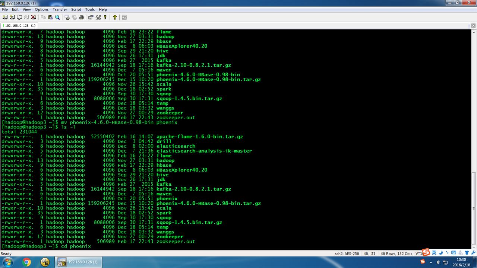Click the Toggle Chat Window toolbar icon
Viewport: 477px width, 268px height.
124,17
